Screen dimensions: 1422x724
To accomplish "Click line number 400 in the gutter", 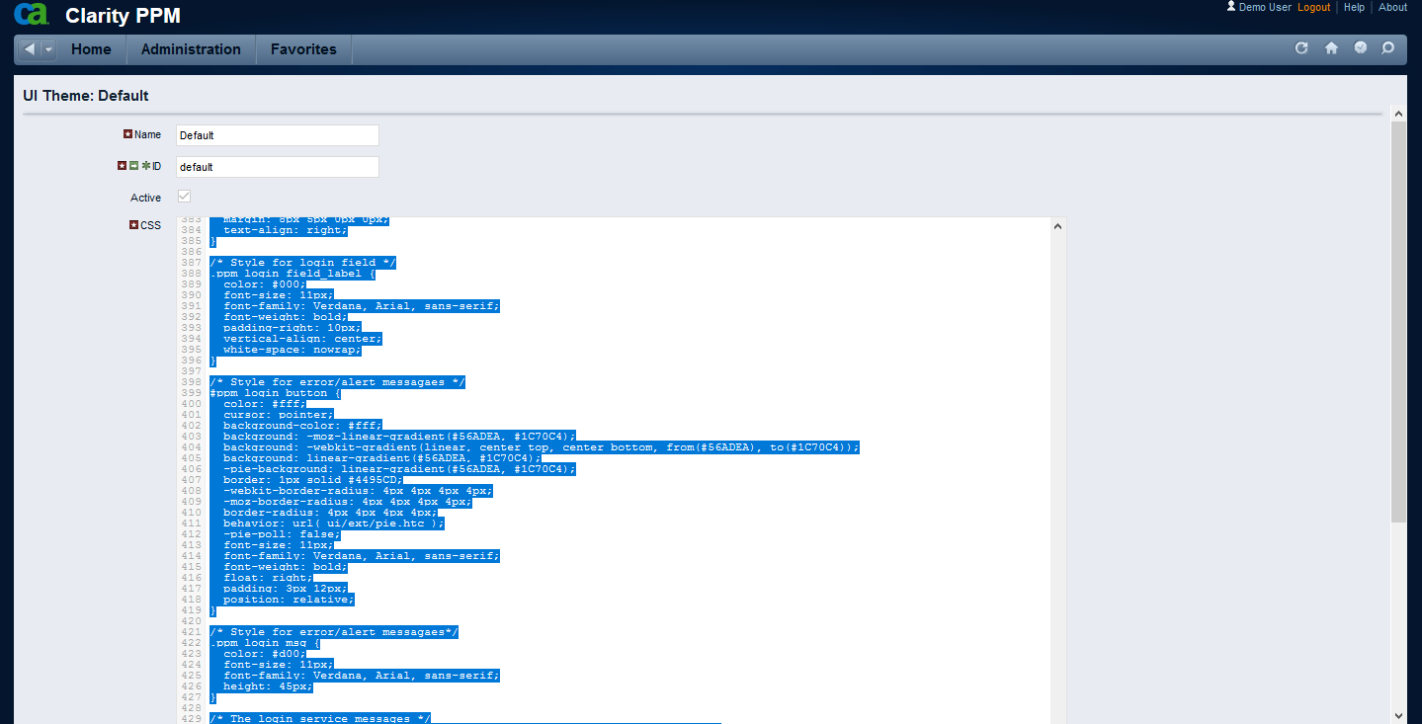I will pyautogui.click(x=192, y=404).
